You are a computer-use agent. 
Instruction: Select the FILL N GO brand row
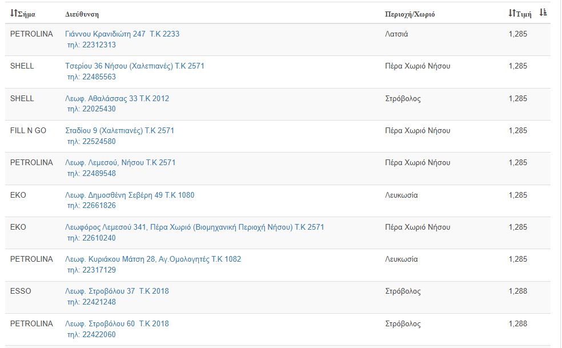pos(278,137)
